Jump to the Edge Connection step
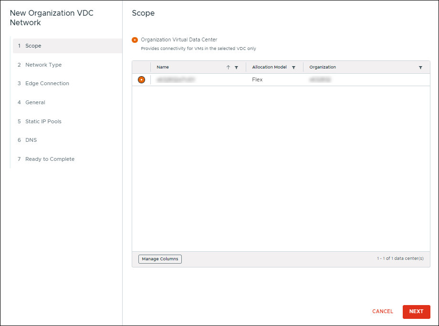Viewport: 439px width, 326px height. point(46,83)
